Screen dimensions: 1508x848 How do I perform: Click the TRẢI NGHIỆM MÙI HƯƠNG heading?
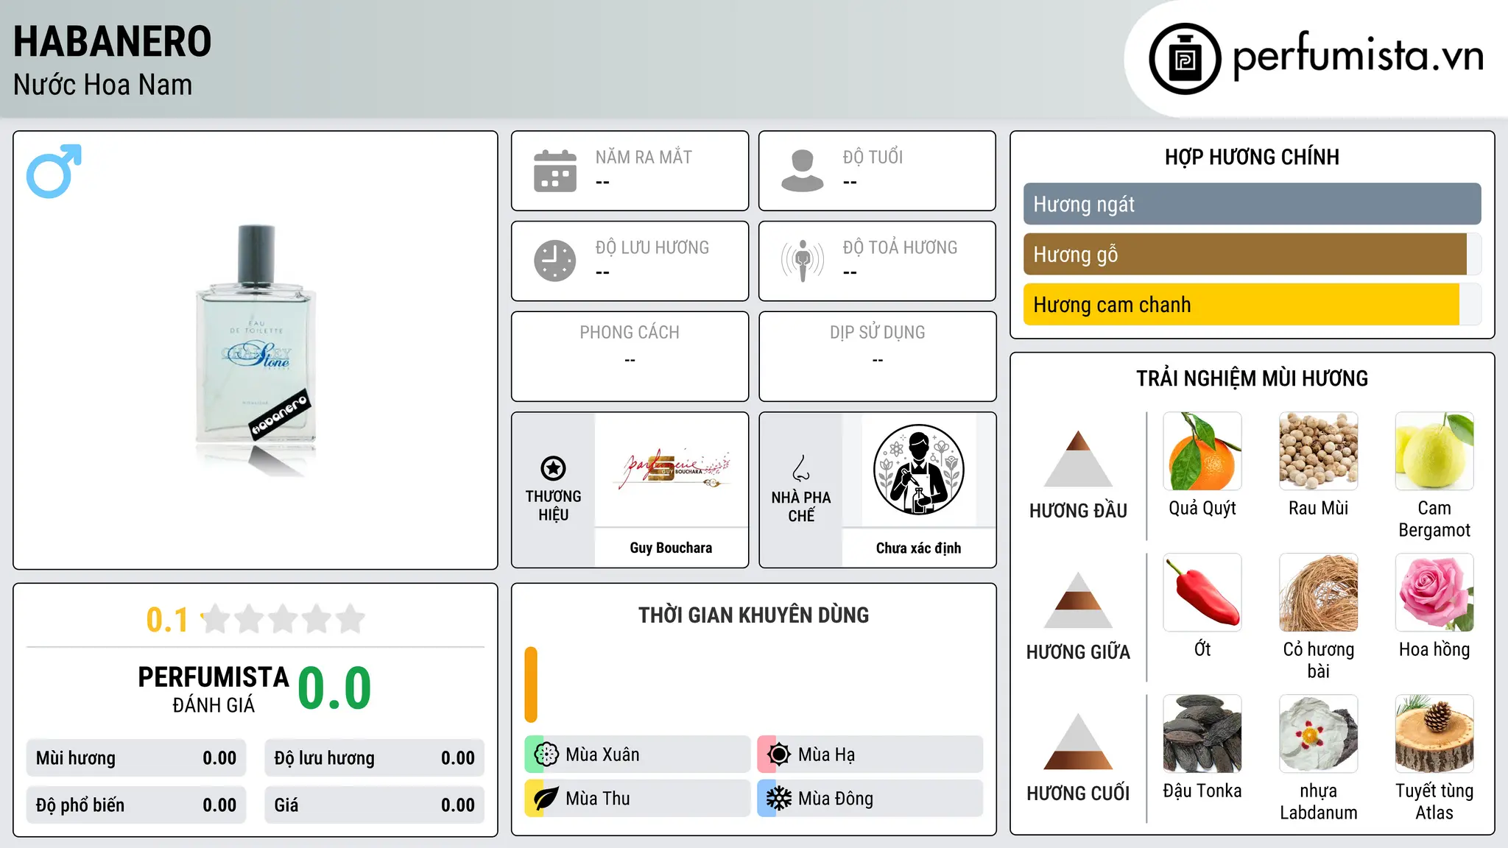pyautogui.click(x=1252, y=378)
